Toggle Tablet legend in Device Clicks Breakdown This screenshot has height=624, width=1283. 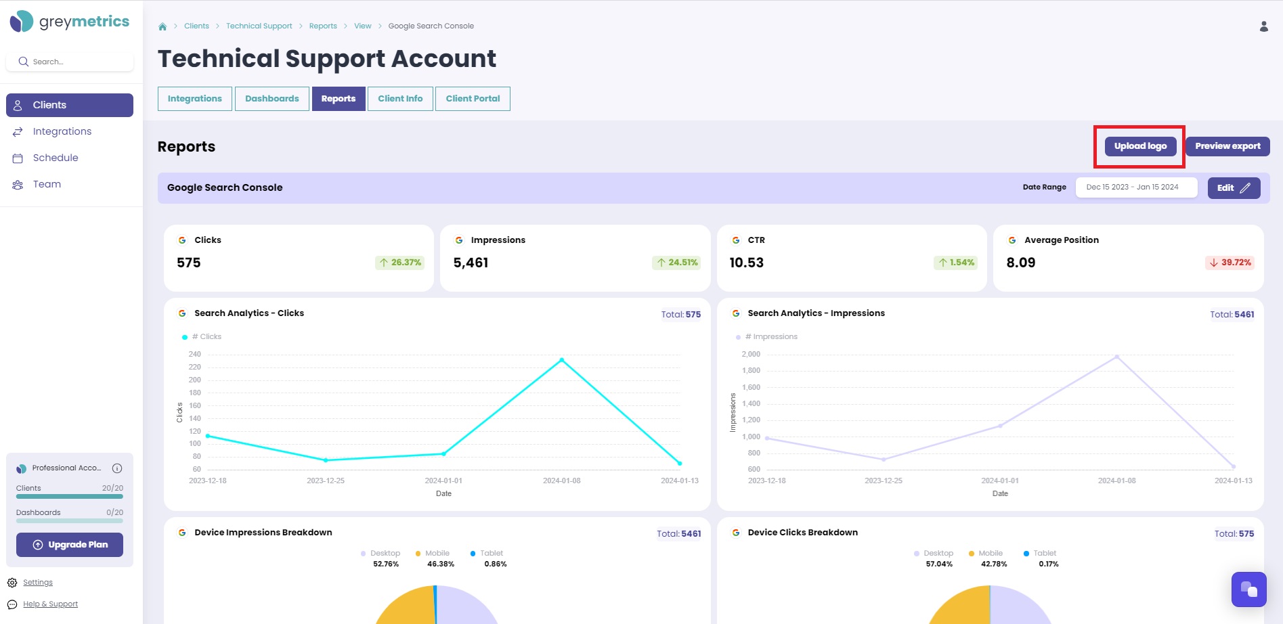point(1040,554)
